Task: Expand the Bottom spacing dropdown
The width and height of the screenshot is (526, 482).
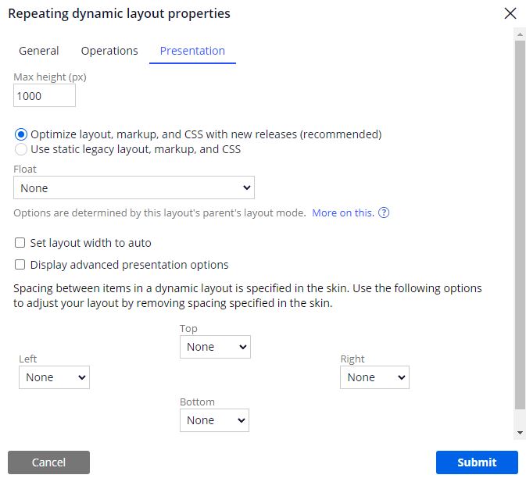Action: (215, 420)
